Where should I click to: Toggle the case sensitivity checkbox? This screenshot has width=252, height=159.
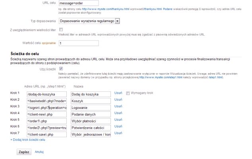61,30
